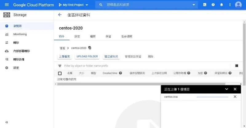Viewport: 246px width, 128px height.
Task: Click the 儲存空間級別 column header
Action: tap(137, 73)
